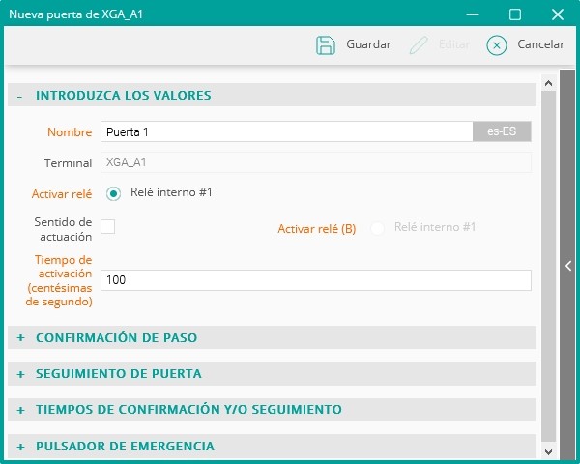Click the vertical scrollbar thumb
Image resolution: width=580 pixels, height=464 pixels.
(548, 267)
